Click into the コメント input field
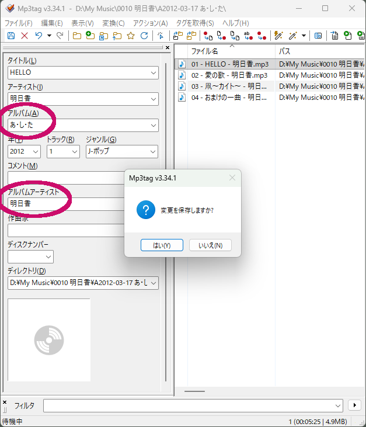Image resolution: width=366 pixels, height=427 pixels. pyautogui.click(x=66, y=178)
